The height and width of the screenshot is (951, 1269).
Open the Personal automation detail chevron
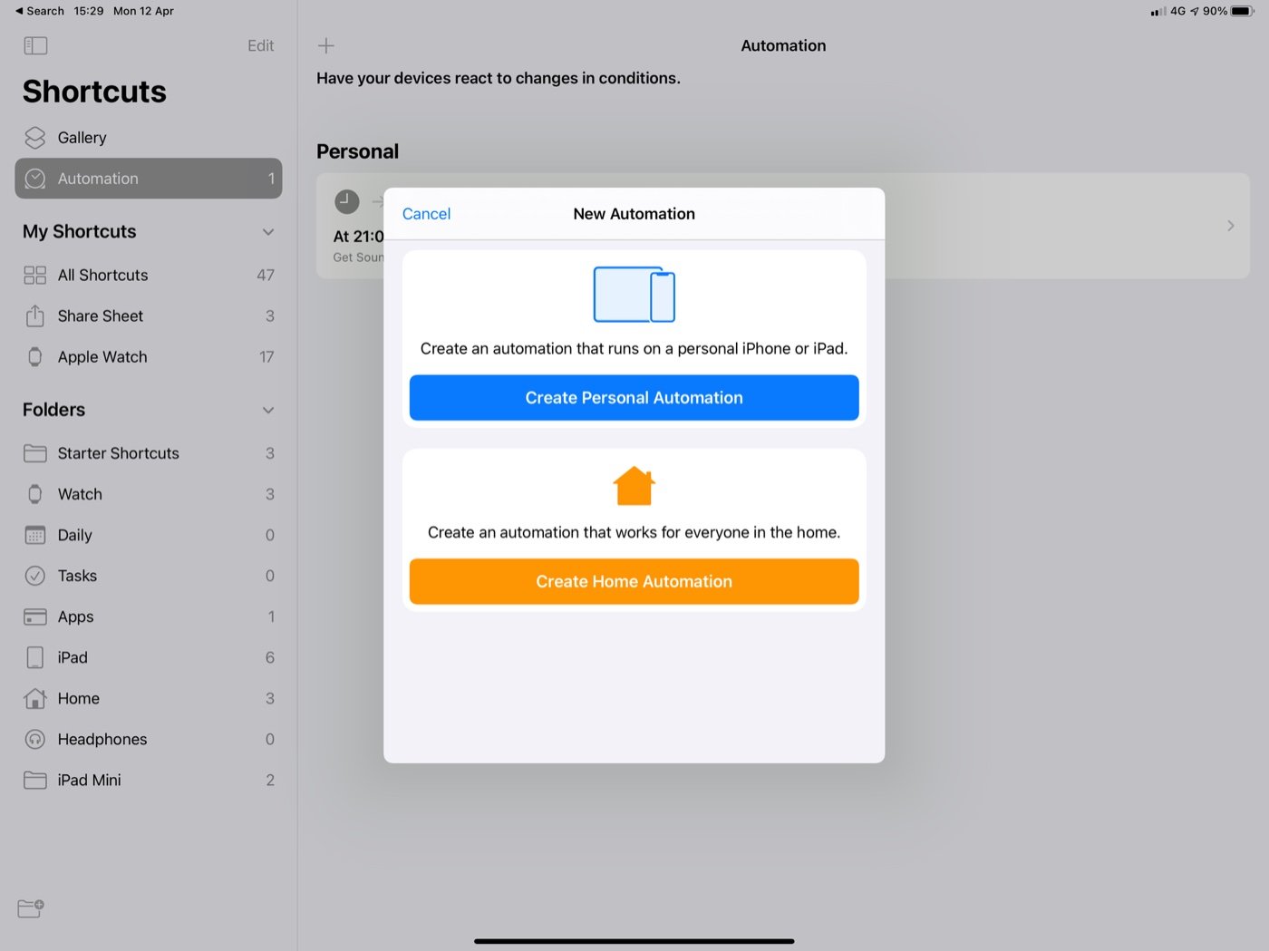1230,226
